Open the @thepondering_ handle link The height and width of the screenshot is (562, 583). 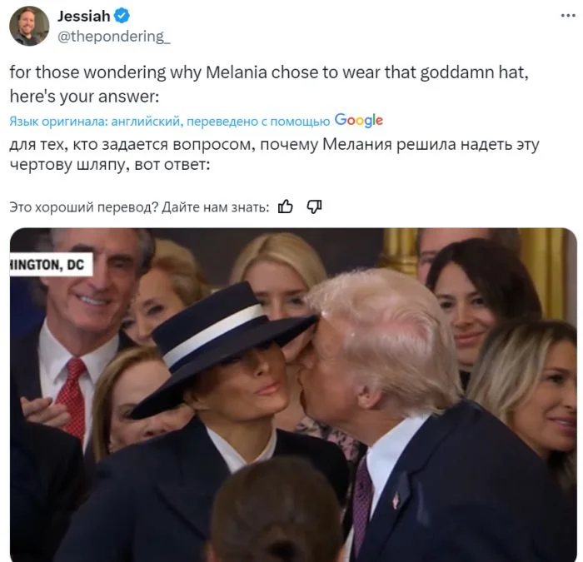click(x=114, y=37)
